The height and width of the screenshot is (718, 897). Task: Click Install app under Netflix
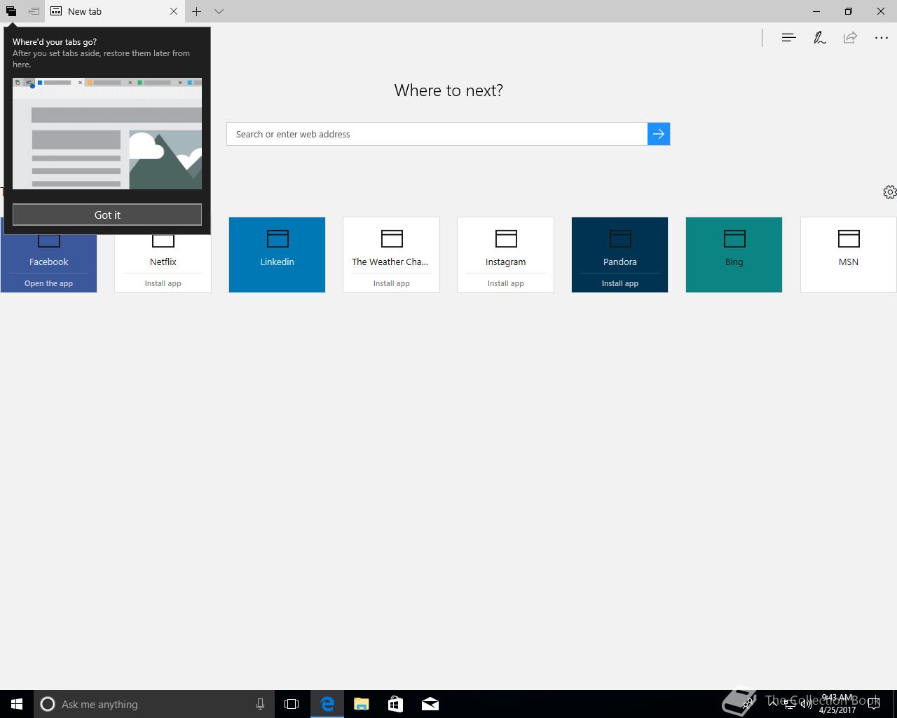(163, 283)
